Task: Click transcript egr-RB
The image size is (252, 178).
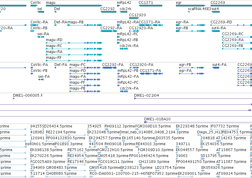Action: pos(182,28)
